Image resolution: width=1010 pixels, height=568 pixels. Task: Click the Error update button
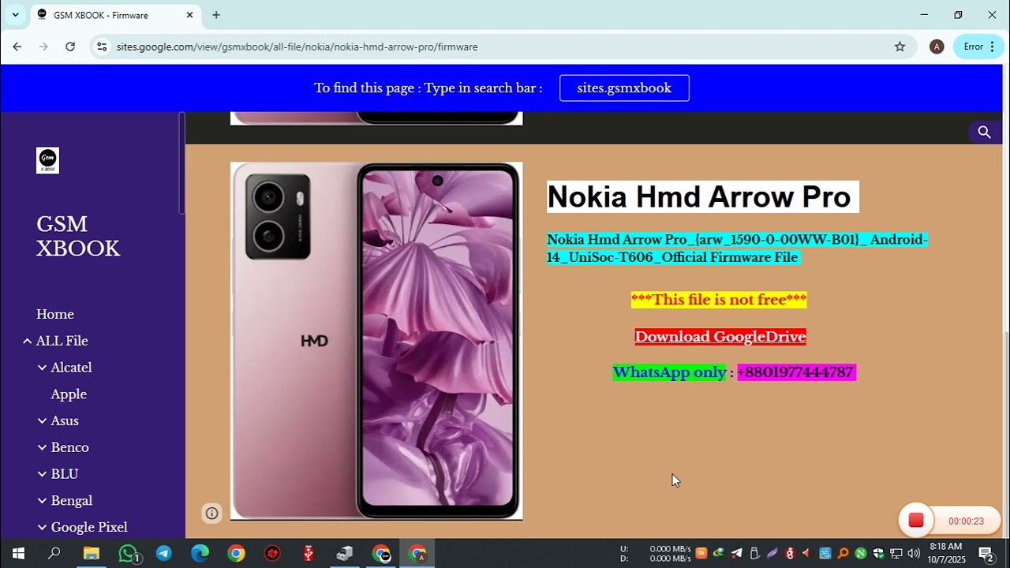pyautogui.click(x=978, y=47)
